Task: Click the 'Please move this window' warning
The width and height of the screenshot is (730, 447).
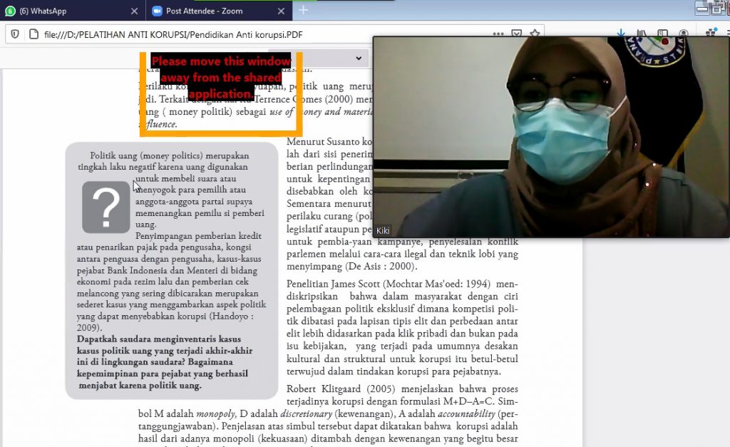Action: 221,77
